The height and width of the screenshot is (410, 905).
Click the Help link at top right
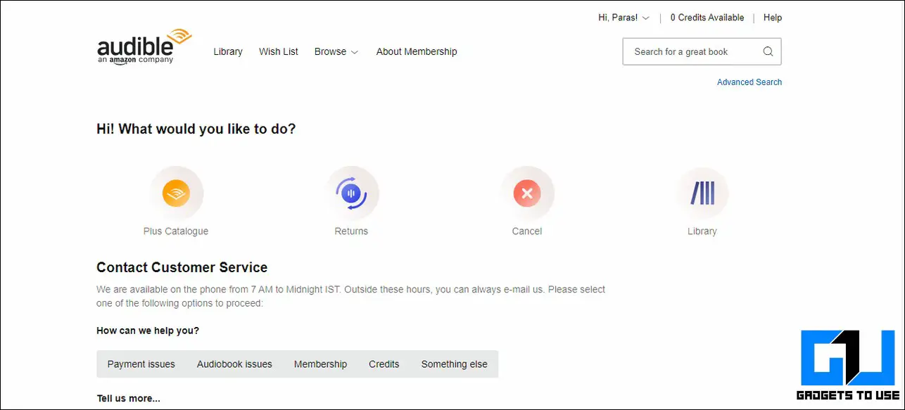(x=773, y=18)
